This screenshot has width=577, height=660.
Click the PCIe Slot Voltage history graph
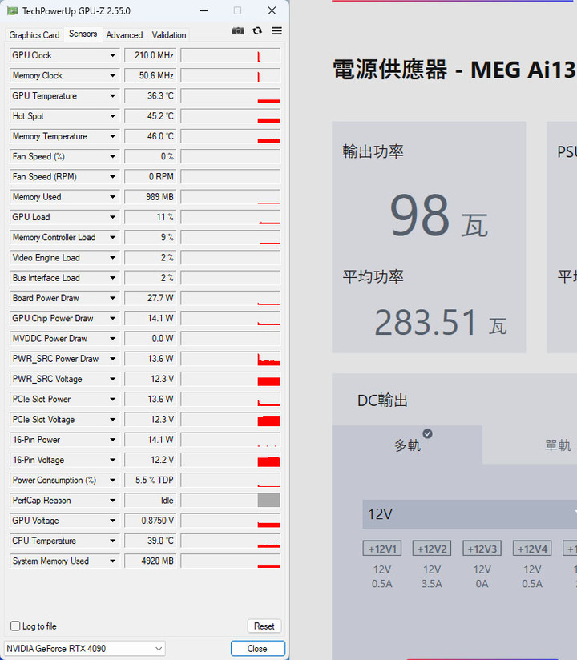pyautogui.click(x=230, y=419)
